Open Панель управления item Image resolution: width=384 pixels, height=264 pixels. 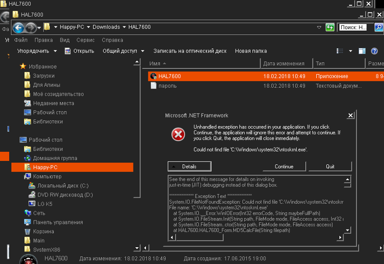point(53,222)
